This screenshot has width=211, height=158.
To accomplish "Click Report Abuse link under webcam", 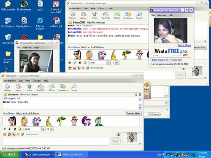I will [184, 45].
